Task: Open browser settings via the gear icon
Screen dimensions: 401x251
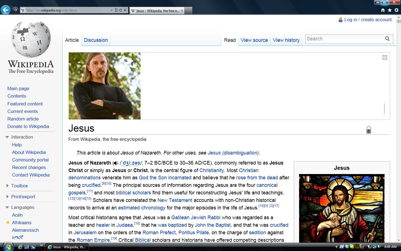Action: tap(396, 10)
